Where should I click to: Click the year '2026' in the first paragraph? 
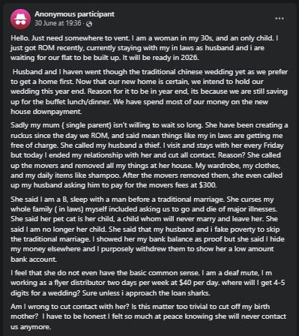[190, 58]
